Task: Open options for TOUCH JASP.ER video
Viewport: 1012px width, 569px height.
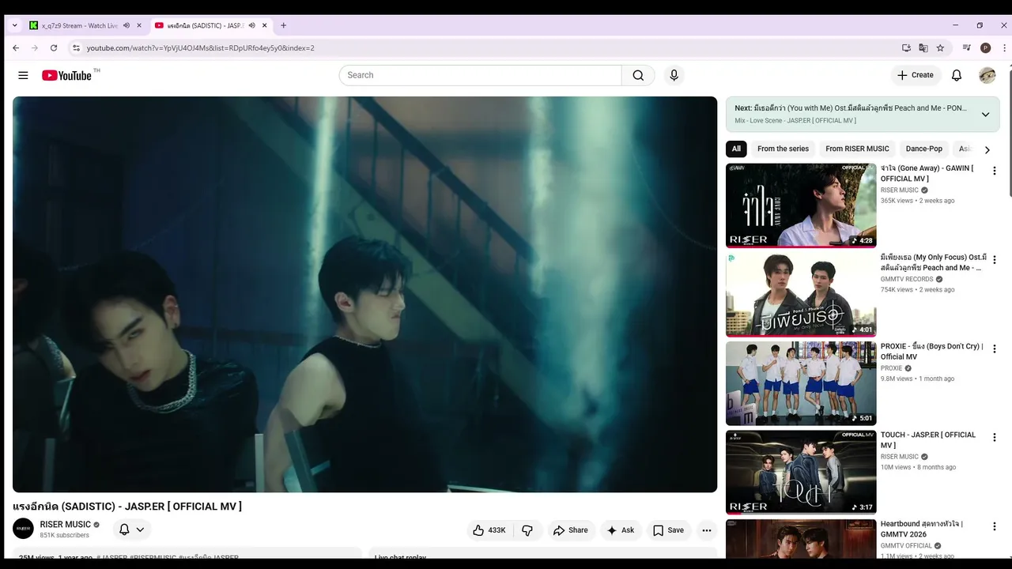Action: [x=995, y=437]
